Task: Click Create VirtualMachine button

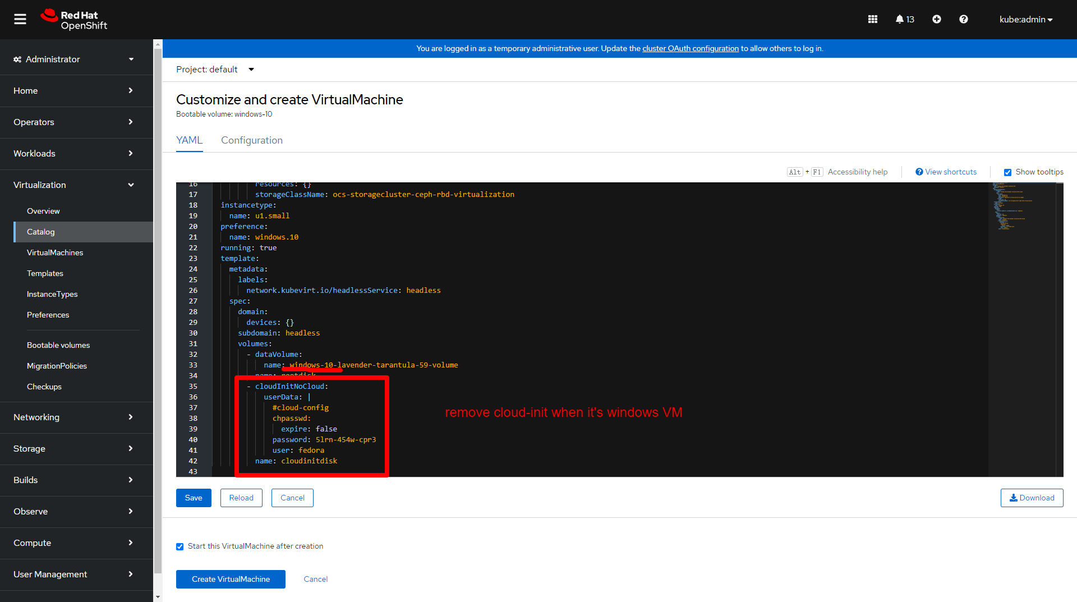Action: pyautogui.click(x=231, y=579)
